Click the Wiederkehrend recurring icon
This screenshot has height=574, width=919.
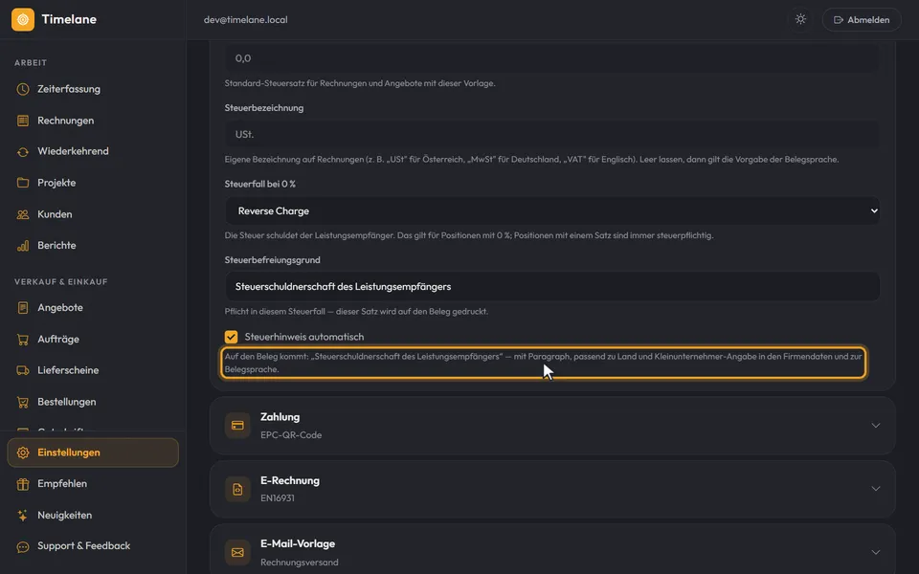[x=23, y=152]
